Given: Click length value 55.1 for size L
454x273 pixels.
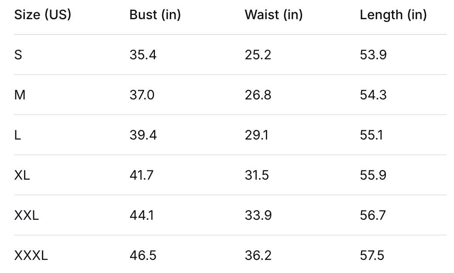Looking at the screenshot, I should 371,135.
